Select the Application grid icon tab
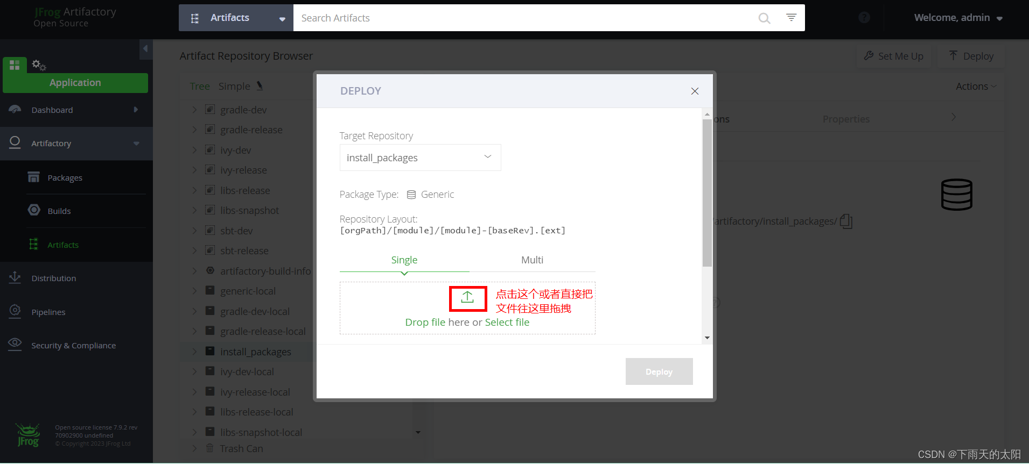The height and width of the screenshot is (465, 1029). pos(15,65)
